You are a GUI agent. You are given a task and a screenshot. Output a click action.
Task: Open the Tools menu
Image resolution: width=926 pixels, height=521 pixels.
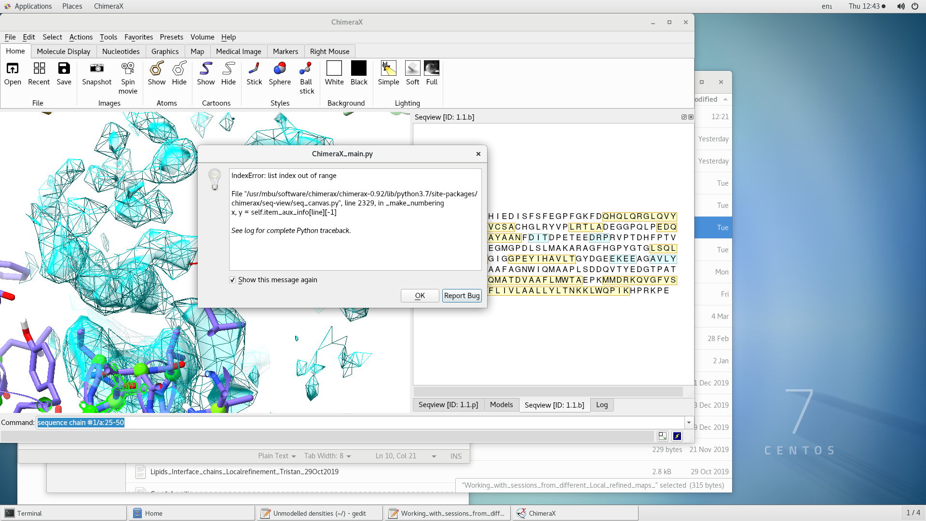tap(108, 37)
